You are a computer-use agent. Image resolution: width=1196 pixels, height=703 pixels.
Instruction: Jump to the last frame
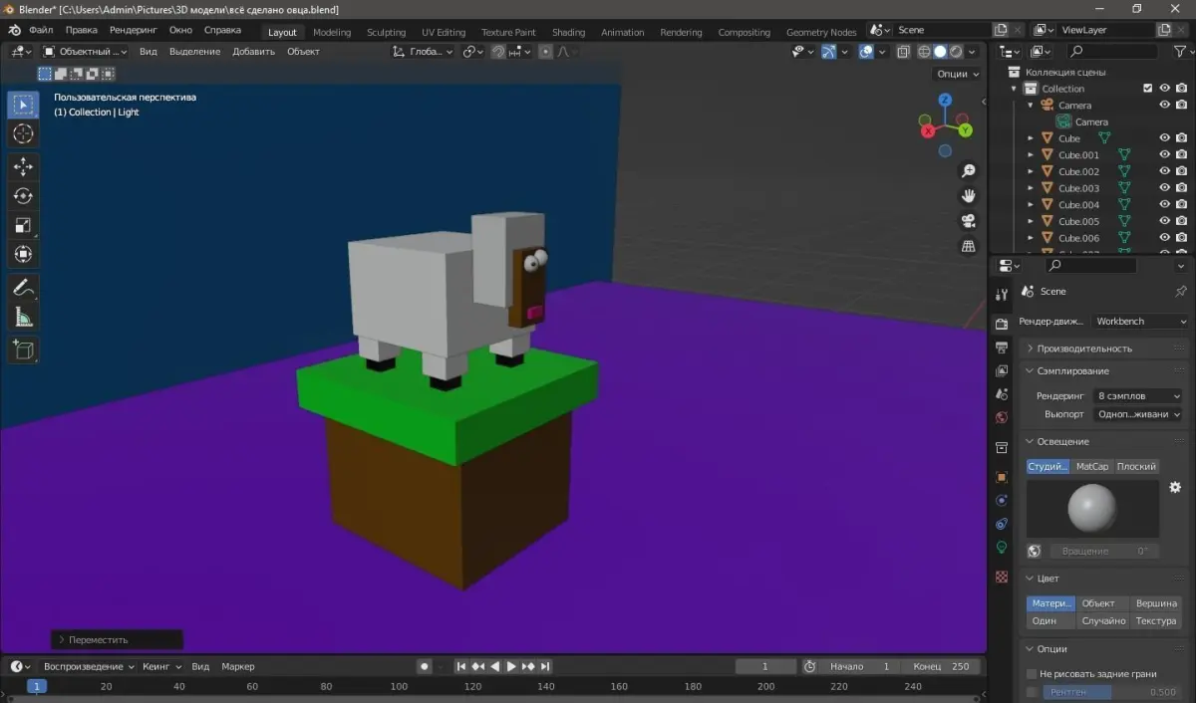545,666
